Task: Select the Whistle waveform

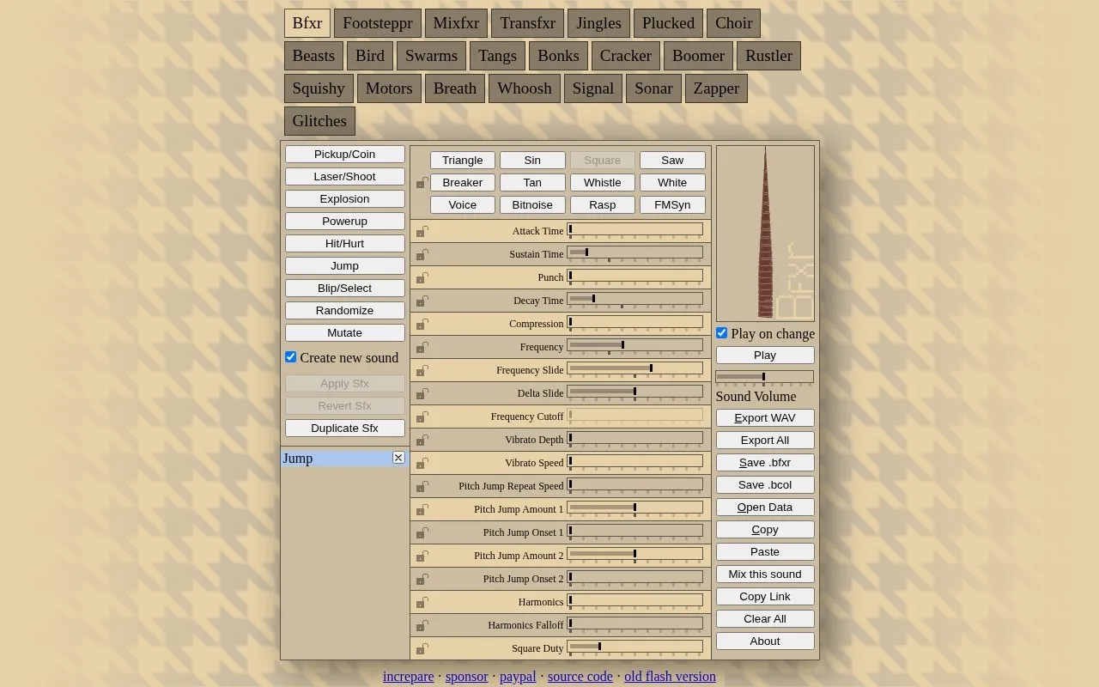Action: click(602, 183)
